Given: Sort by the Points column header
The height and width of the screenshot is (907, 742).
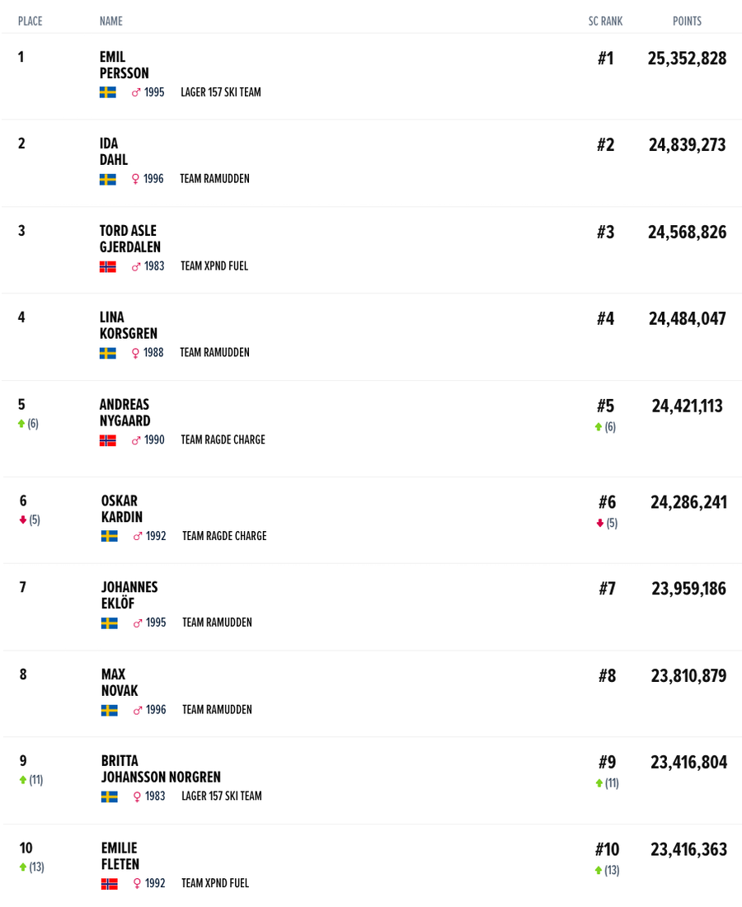Looking at the screenshot, I should (687, 21).
